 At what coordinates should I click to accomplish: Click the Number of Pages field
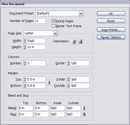click(x=41, y=21)
